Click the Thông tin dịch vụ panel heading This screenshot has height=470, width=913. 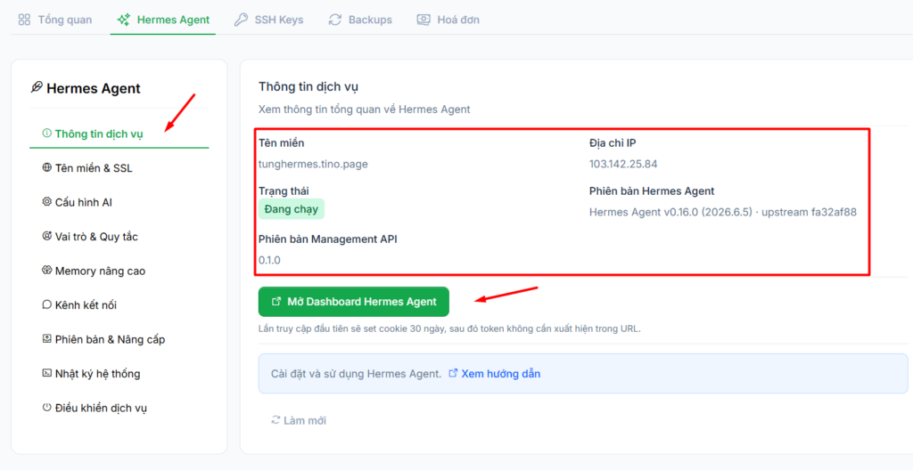click(308, 87)
